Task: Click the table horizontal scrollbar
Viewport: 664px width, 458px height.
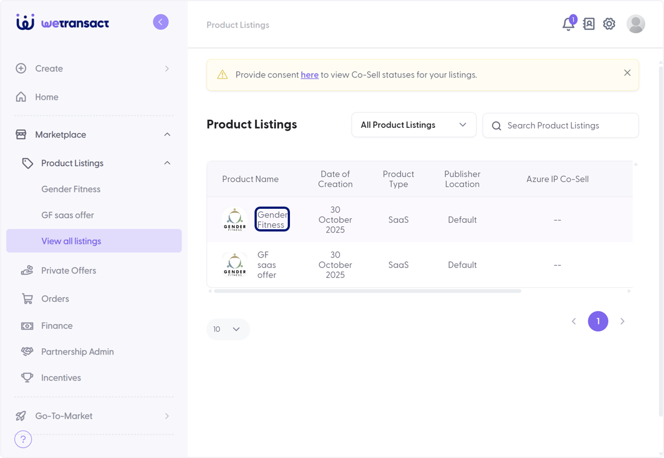Action: pyautogui.click(x=367, y=291)
